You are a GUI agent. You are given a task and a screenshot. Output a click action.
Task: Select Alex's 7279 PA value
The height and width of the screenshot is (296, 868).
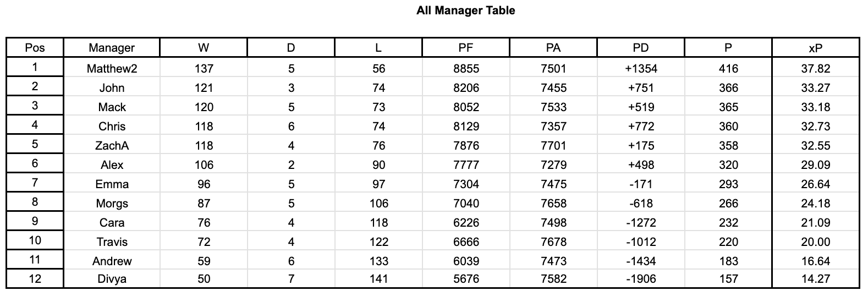(553, 165)
